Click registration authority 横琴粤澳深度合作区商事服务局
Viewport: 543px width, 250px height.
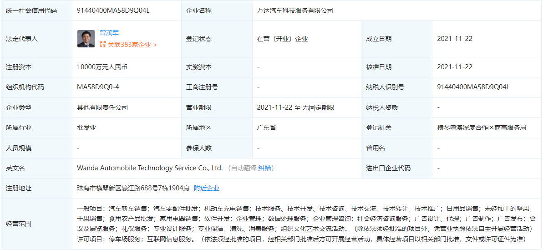[x=482, y=128]
